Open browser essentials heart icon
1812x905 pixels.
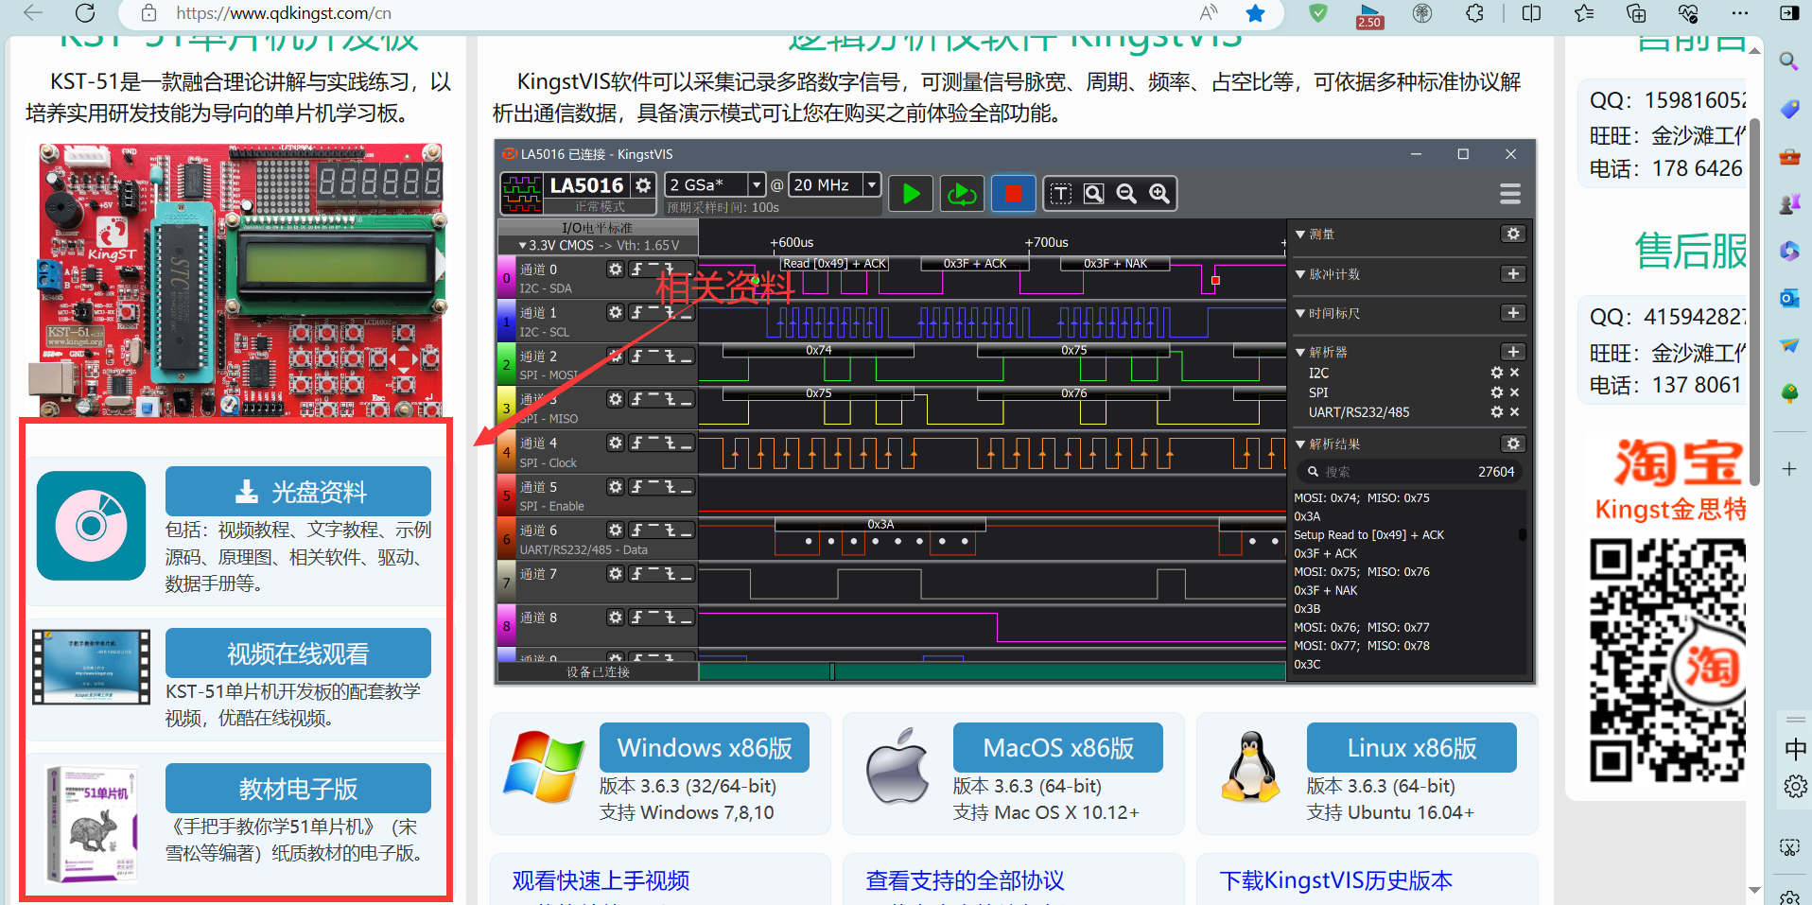(1688, 13)
